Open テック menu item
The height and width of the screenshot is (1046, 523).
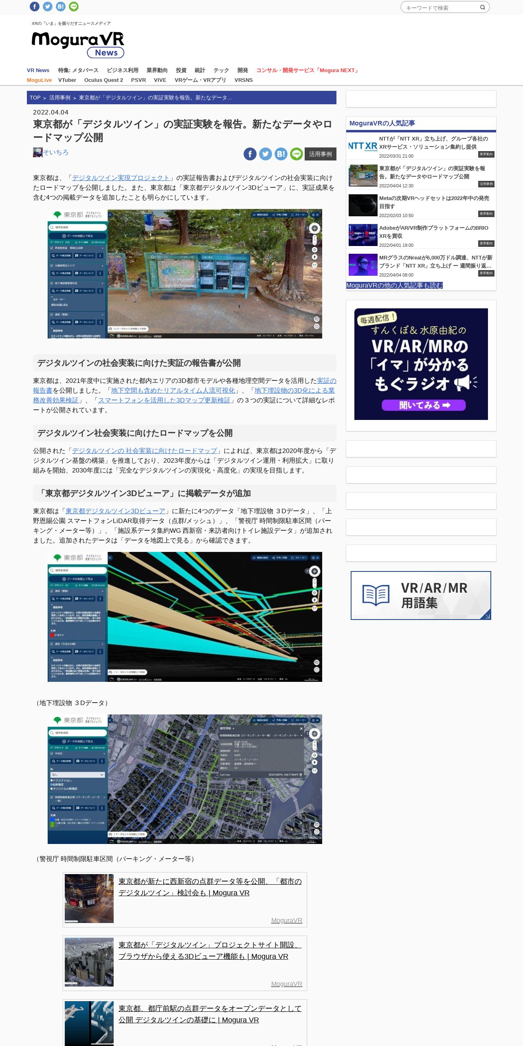(x=221, y=70)
